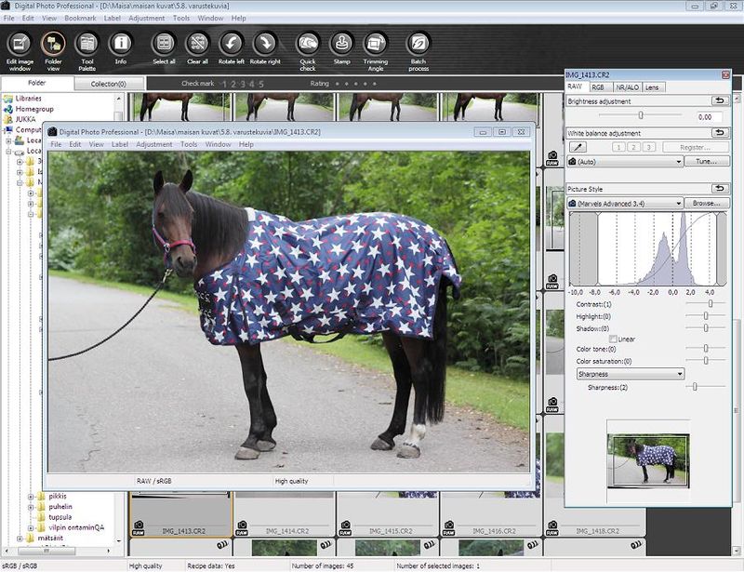Open the Sharpness mode dropdown
This screenshot has width=744, height=572.
coord(631,374)
